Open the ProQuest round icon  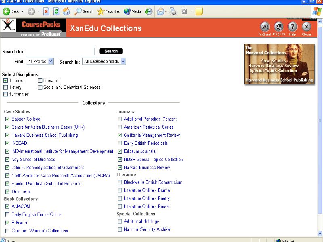pyautogui.click(x=265, y=27)
